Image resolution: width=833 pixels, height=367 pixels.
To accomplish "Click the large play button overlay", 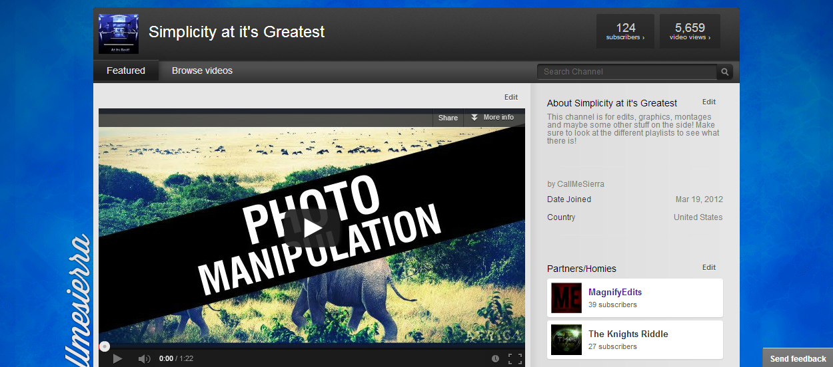I will tap(312, 228).
